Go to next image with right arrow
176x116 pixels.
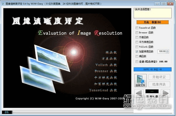pos(165,93)
